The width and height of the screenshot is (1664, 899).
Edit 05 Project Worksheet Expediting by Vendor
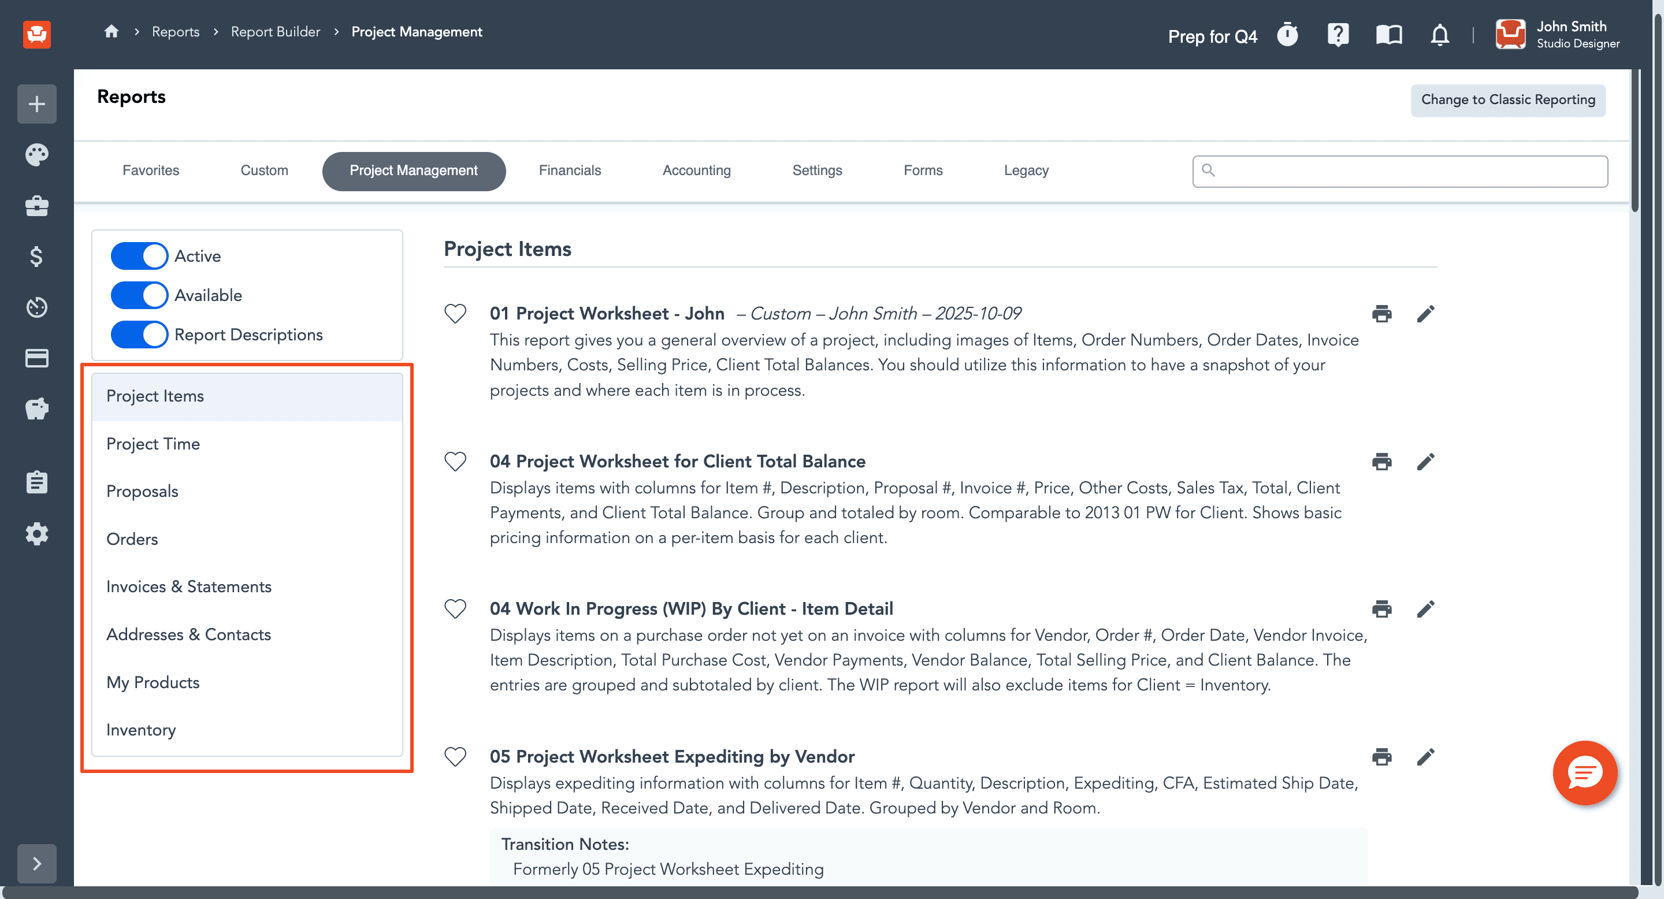[x=1425, y=756]
